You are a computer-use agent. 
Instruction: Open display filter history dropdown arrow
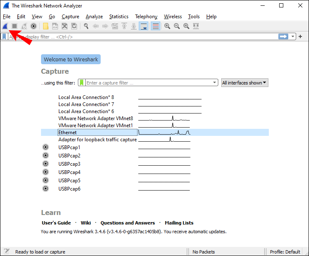[x=293, y=36]
